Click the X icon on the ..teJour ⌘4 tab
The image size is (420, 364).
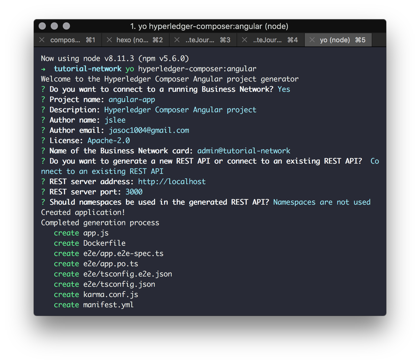click(x=244, y=40)
